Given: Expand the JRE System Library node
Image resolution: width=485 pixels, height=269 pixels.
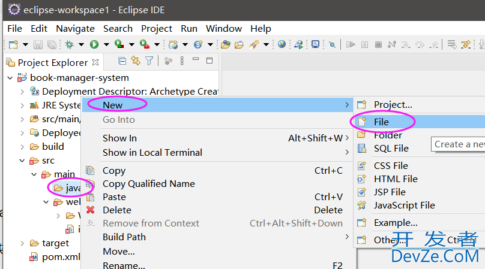Looking at the screenshot, I should pos(22,105).
